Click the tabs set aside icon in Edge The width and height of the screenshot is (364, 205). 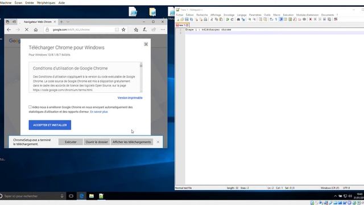click(x=7, y=22)
